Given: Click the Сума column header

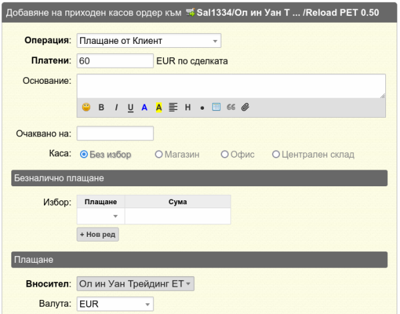Looking at the screenshot, I should (178, 202).
